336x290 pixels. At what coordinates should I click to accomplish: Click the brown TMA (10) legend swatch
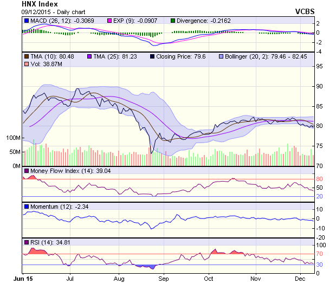click(26, 56)
